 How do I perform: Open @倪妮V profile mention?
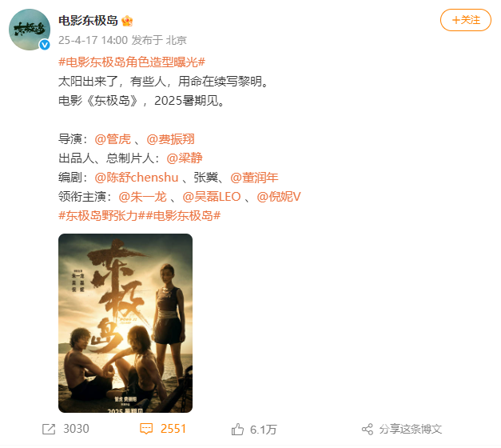279,197
